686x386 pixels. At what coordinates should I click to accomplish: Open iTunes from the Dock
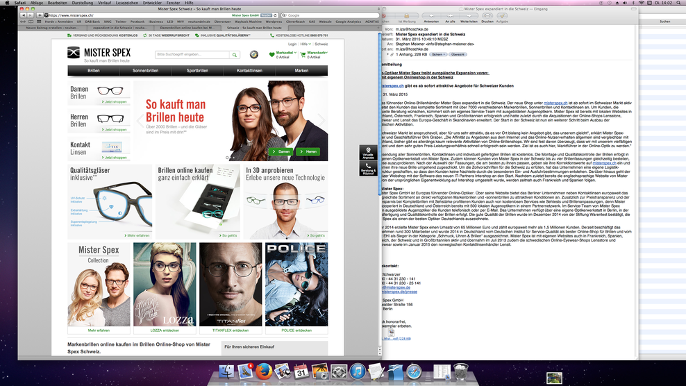(358, 371)
